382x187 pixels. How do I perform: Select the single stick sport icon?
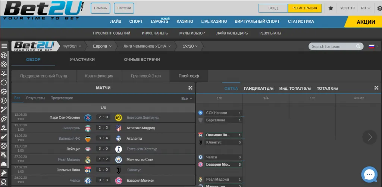[x=4, y=136]
